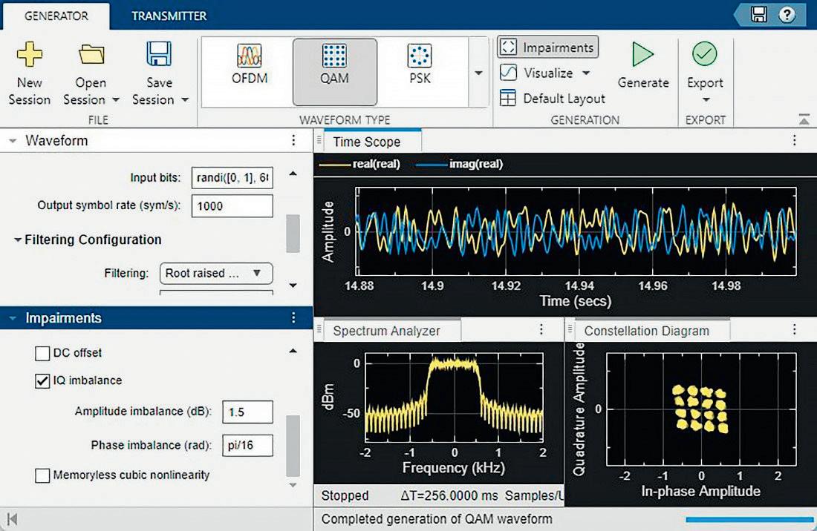This screenshot has height=531, width=817.
Task: Click the green Generate play icon
Action: (642, 54)
